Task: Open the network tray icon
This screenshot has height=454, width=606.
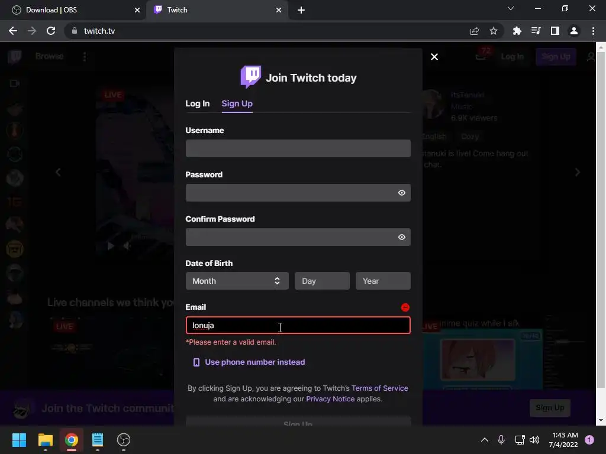Action: pyautogui.click(x=520, y=440)
